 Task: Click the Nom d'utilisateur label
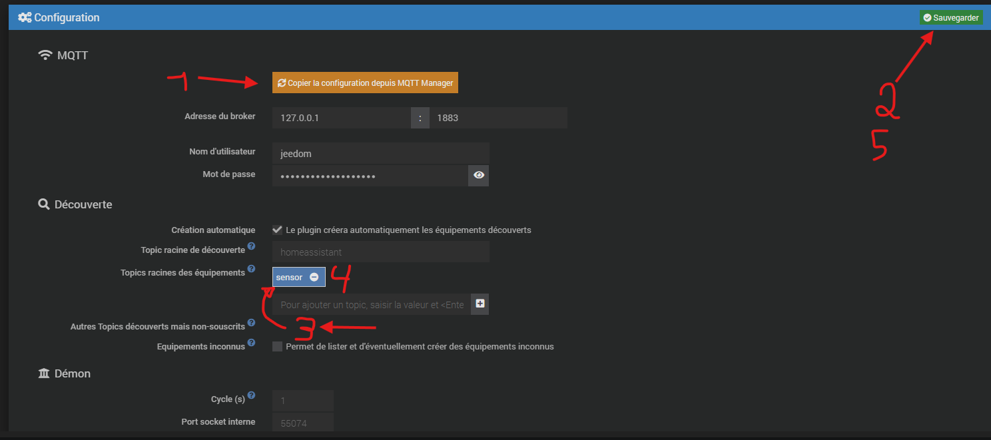click(x=222, y=152)
